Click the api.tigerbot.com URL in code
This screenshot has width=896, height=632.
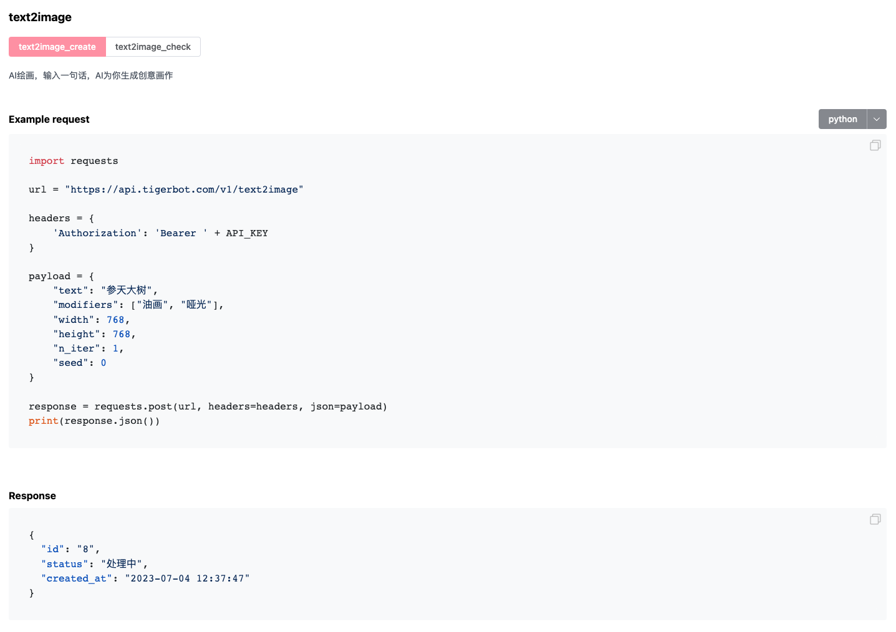pyautogui.click(x=185, y=189)
